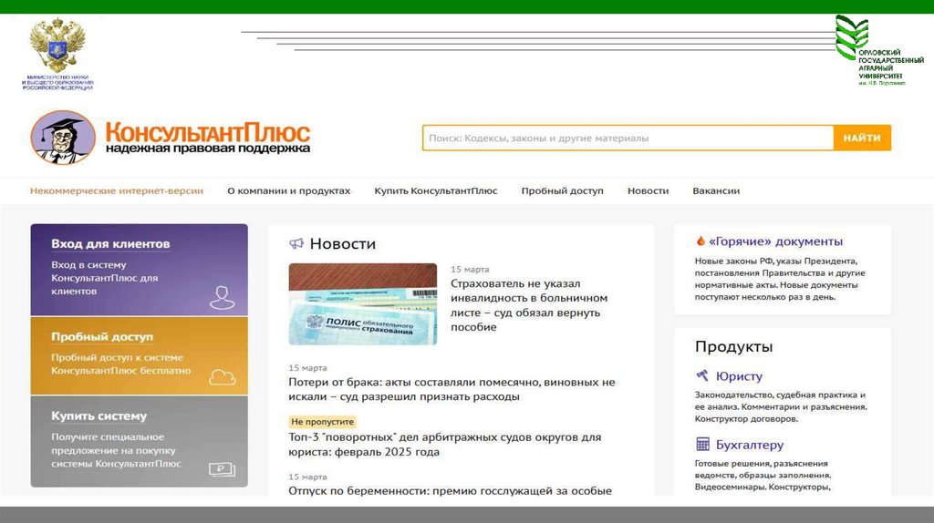The height and width of the screenshot is (523, 934).
Task: Click Получите специальное предложение description
Action: point(116,450)
